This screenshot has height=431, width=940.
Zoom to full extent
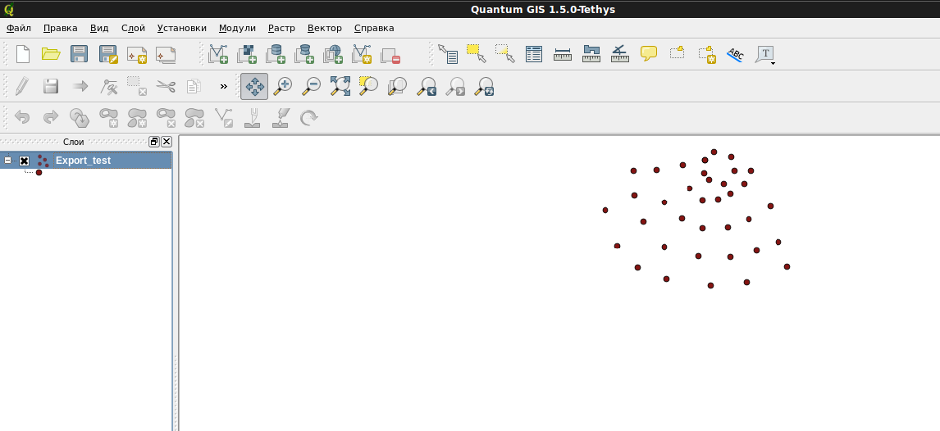(340, 86)
